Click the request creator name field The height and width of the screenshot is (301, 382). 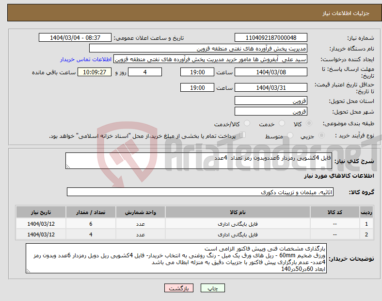[x=210, y=59]
